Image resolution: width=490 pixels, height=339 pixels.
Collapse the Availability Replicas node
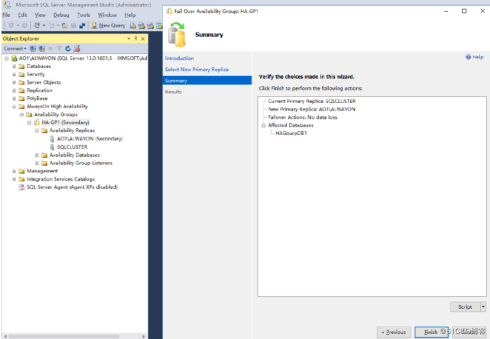[x=37, y=131]
